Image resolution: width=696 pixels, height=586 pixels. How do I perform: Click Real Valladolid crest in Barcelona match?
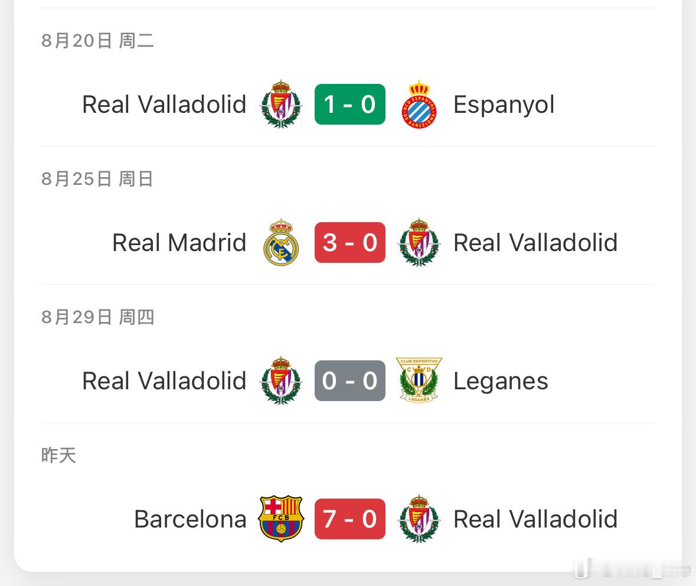419,519
